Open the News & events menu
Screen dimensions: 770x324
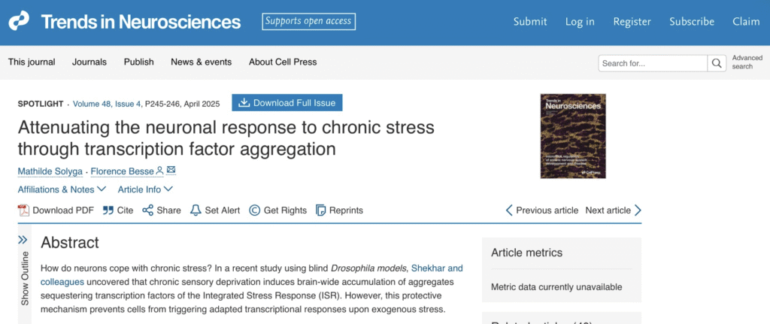[x=202, y=62]
